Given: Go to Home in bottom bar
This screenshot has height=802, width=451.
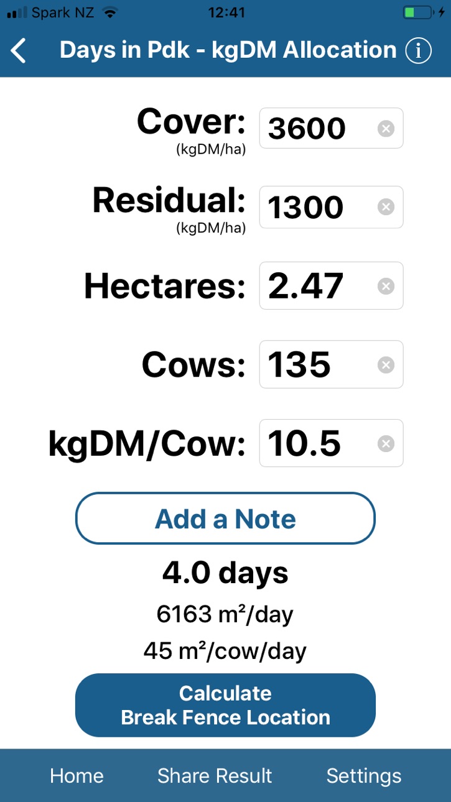Looking at the screenshot, I should click(77, 776).
